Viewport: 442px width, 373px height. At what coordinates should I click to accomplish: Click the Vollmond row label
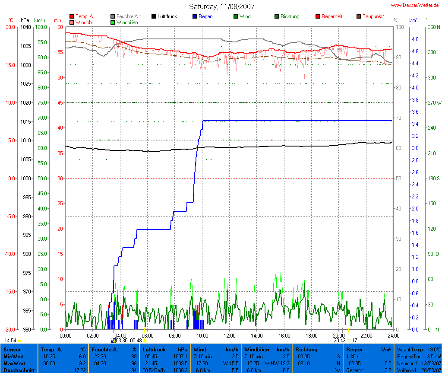[407, 370]
